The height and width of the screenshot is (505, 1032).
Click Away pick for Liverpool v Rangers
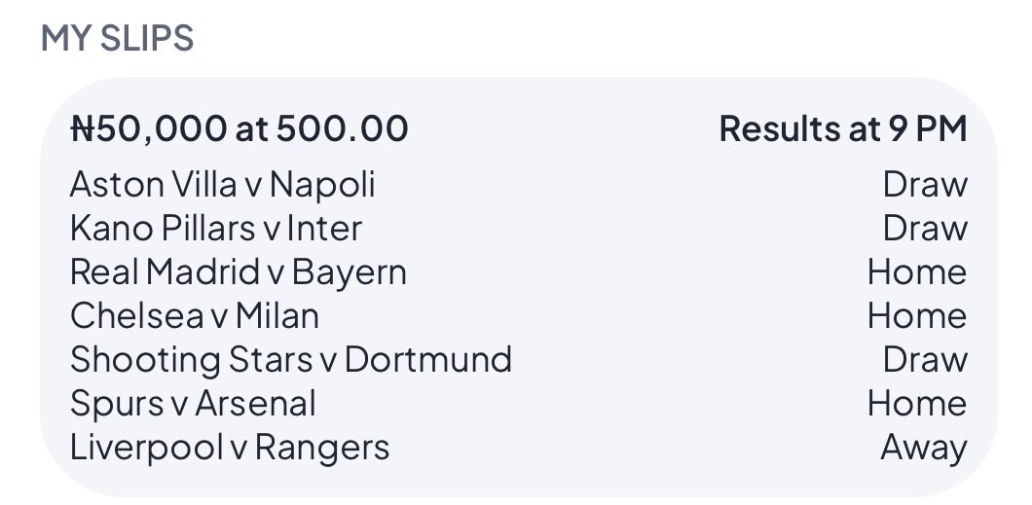(x=923, y=448)
